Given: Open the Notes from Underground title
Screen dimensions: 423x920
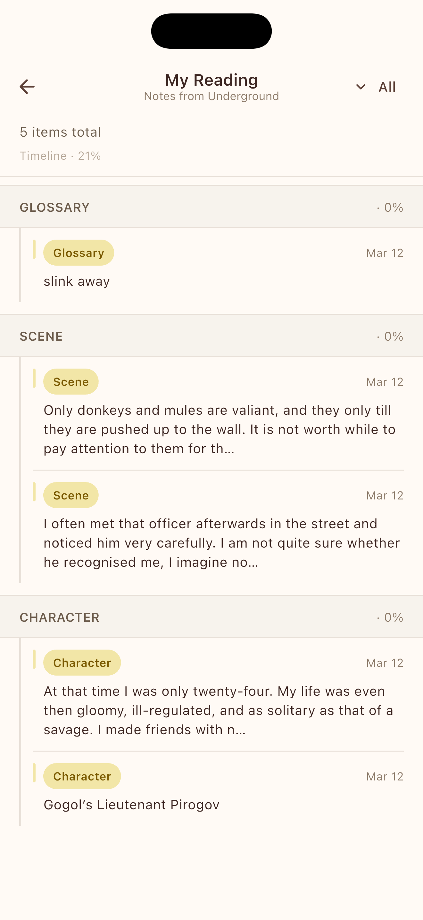Looking at the screenshot, I should (211, 96).
